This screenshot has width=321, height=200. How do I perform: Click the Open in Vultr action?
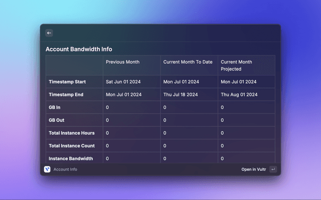pos(253,169)
